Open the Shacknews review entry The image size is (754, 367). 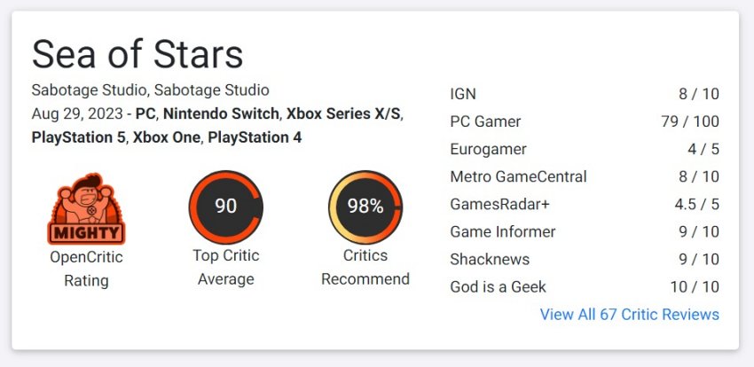pyautogui.click(x=585, y=259)
